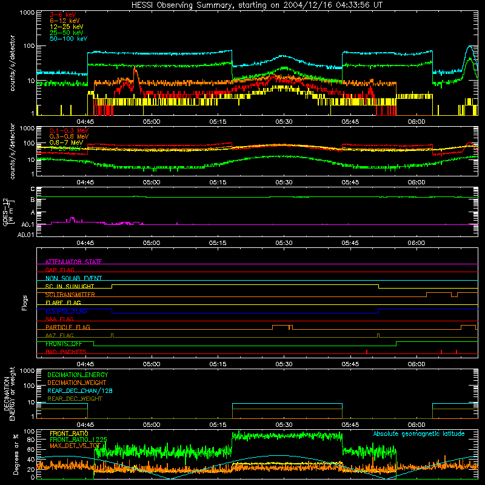Viewport: 485px width, 485px height.
Task: Click the 05:30 tick under the Flags panel
Action: click(284, 364)
